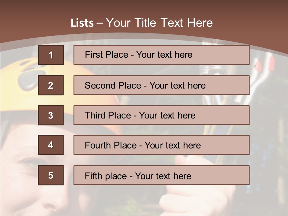Screen dimensions: 288x216
Task: Click the number 3 square
Action: 51,115
